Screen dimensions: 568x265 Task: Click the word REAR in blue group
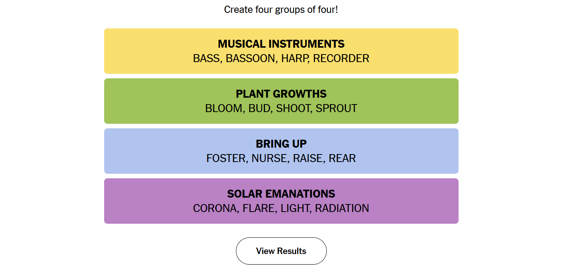(x=342, y=158)
